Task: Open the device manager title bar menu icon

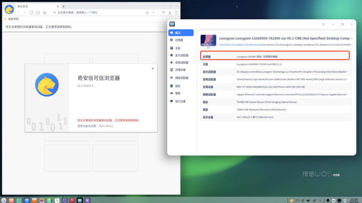Action: pos(323,24)
